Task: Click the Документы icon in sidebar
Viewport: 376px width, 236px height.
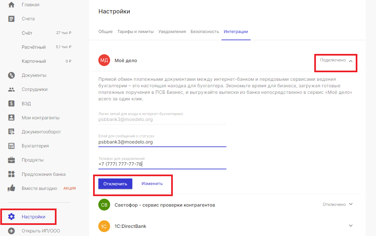Action: coord(11,75)
